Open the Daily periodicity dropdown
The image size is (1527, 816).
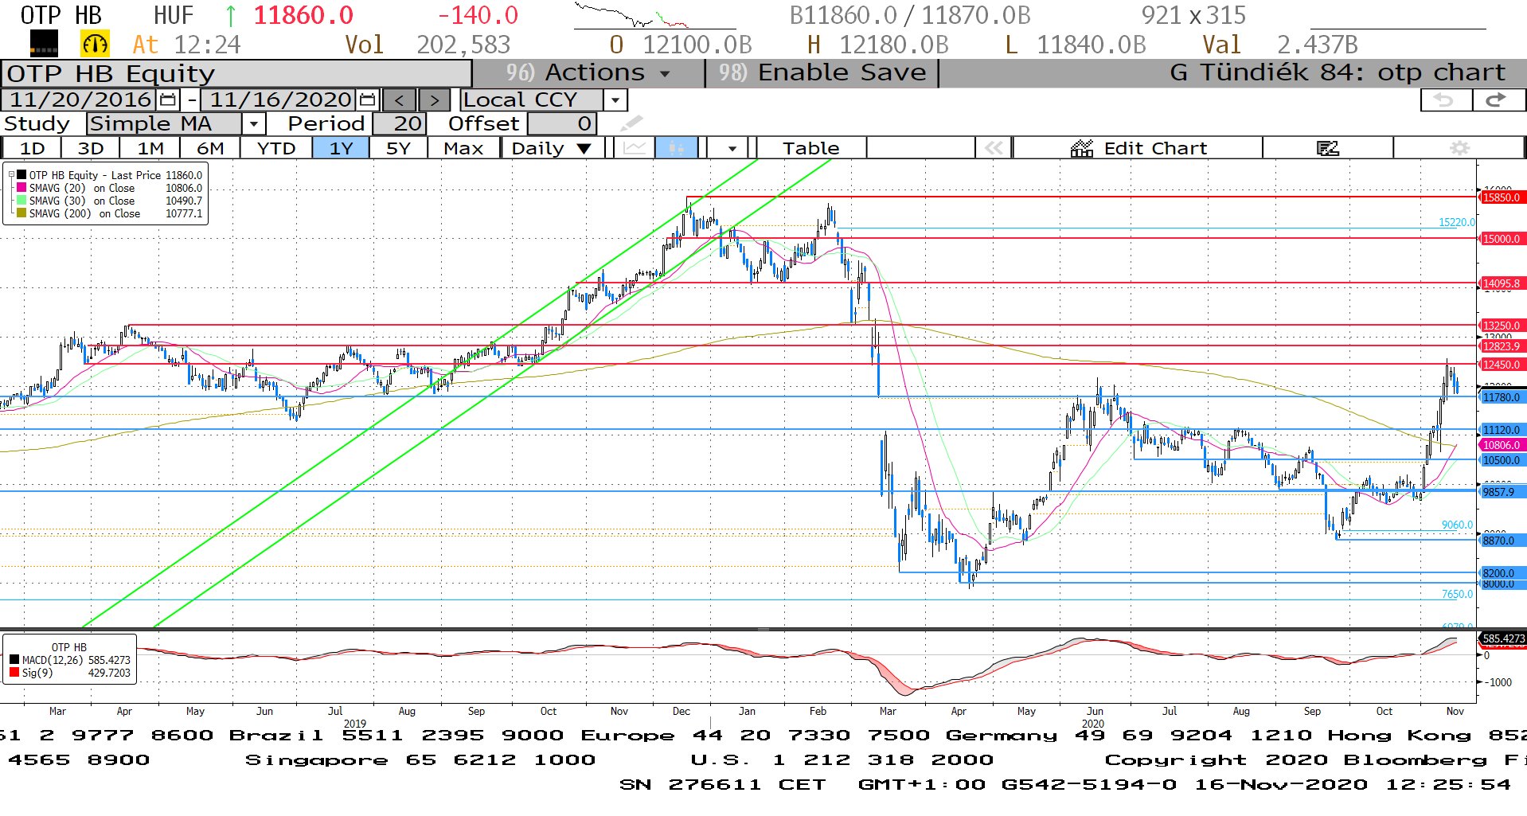click(x=551, y=148)
